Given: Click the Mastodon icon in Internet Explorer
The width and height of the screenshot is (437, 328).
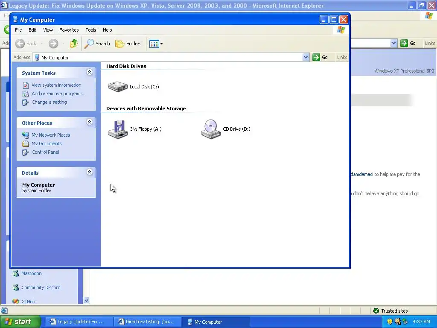Looking at the screenshot, I should click(x=16, y=273).
